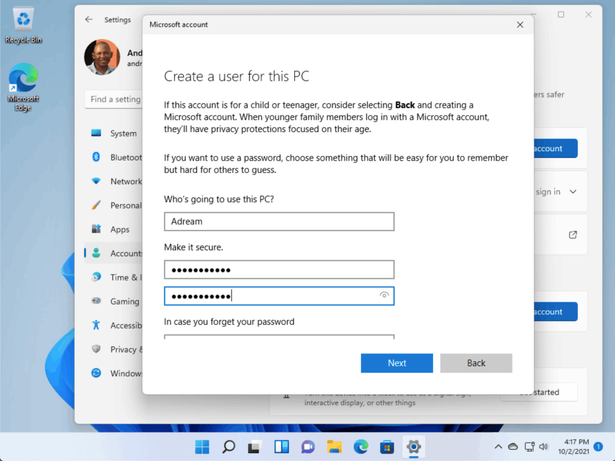This screenshot has height=461, width=615.
Task: Click the volume tray icon
Action: tap(544, 446)
